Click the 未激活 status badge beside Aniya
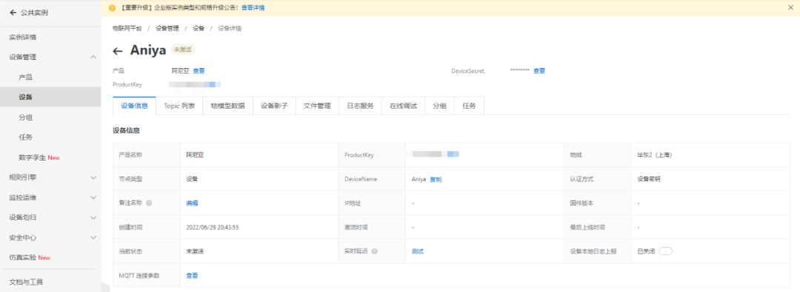The width and height of the screenshot is (800, 292). (183, 50)
